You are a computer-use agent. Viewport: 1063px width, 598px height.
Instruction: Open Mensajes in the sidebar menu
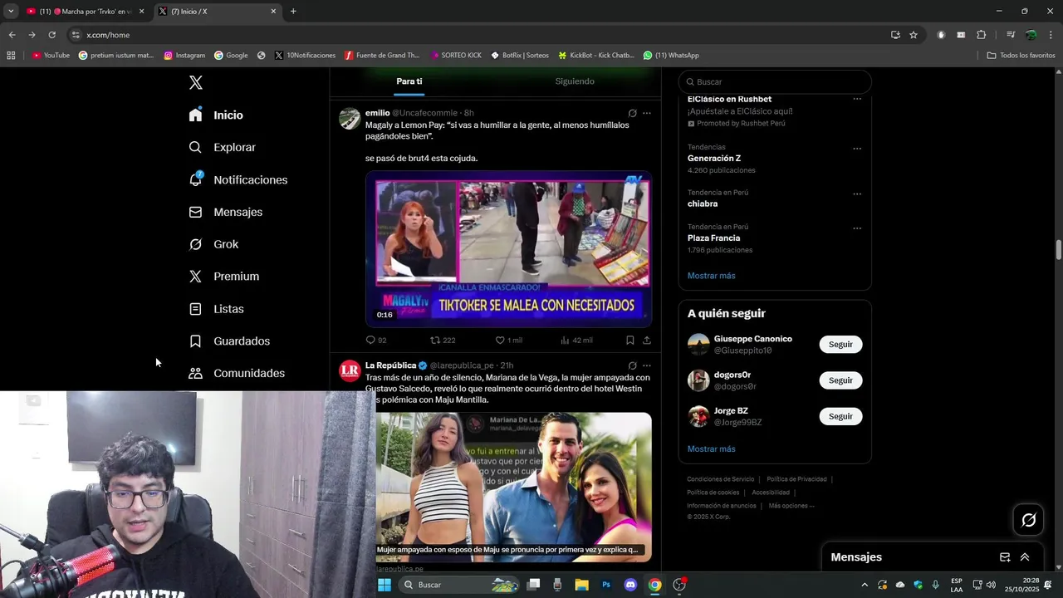click(x=226, y=212)
